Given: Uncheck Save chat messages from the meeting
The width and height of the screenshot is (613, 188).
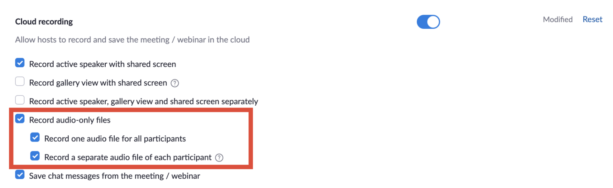Looking at the screenshot, I should pos(20,175).
